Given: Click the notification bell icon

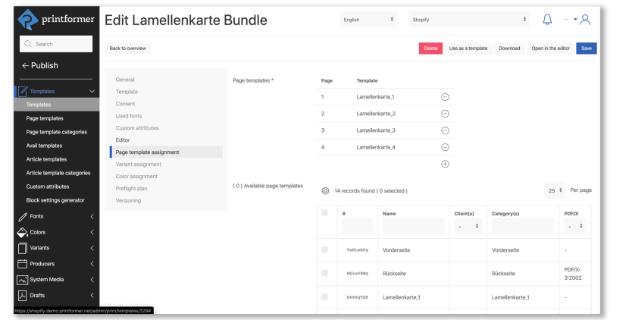Looking at the screenshot, I should click(x=547, y=20).
